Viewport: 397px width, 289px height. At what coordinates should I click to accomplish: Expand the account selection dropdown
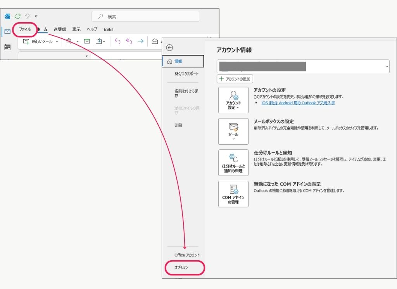coord(387,67)
